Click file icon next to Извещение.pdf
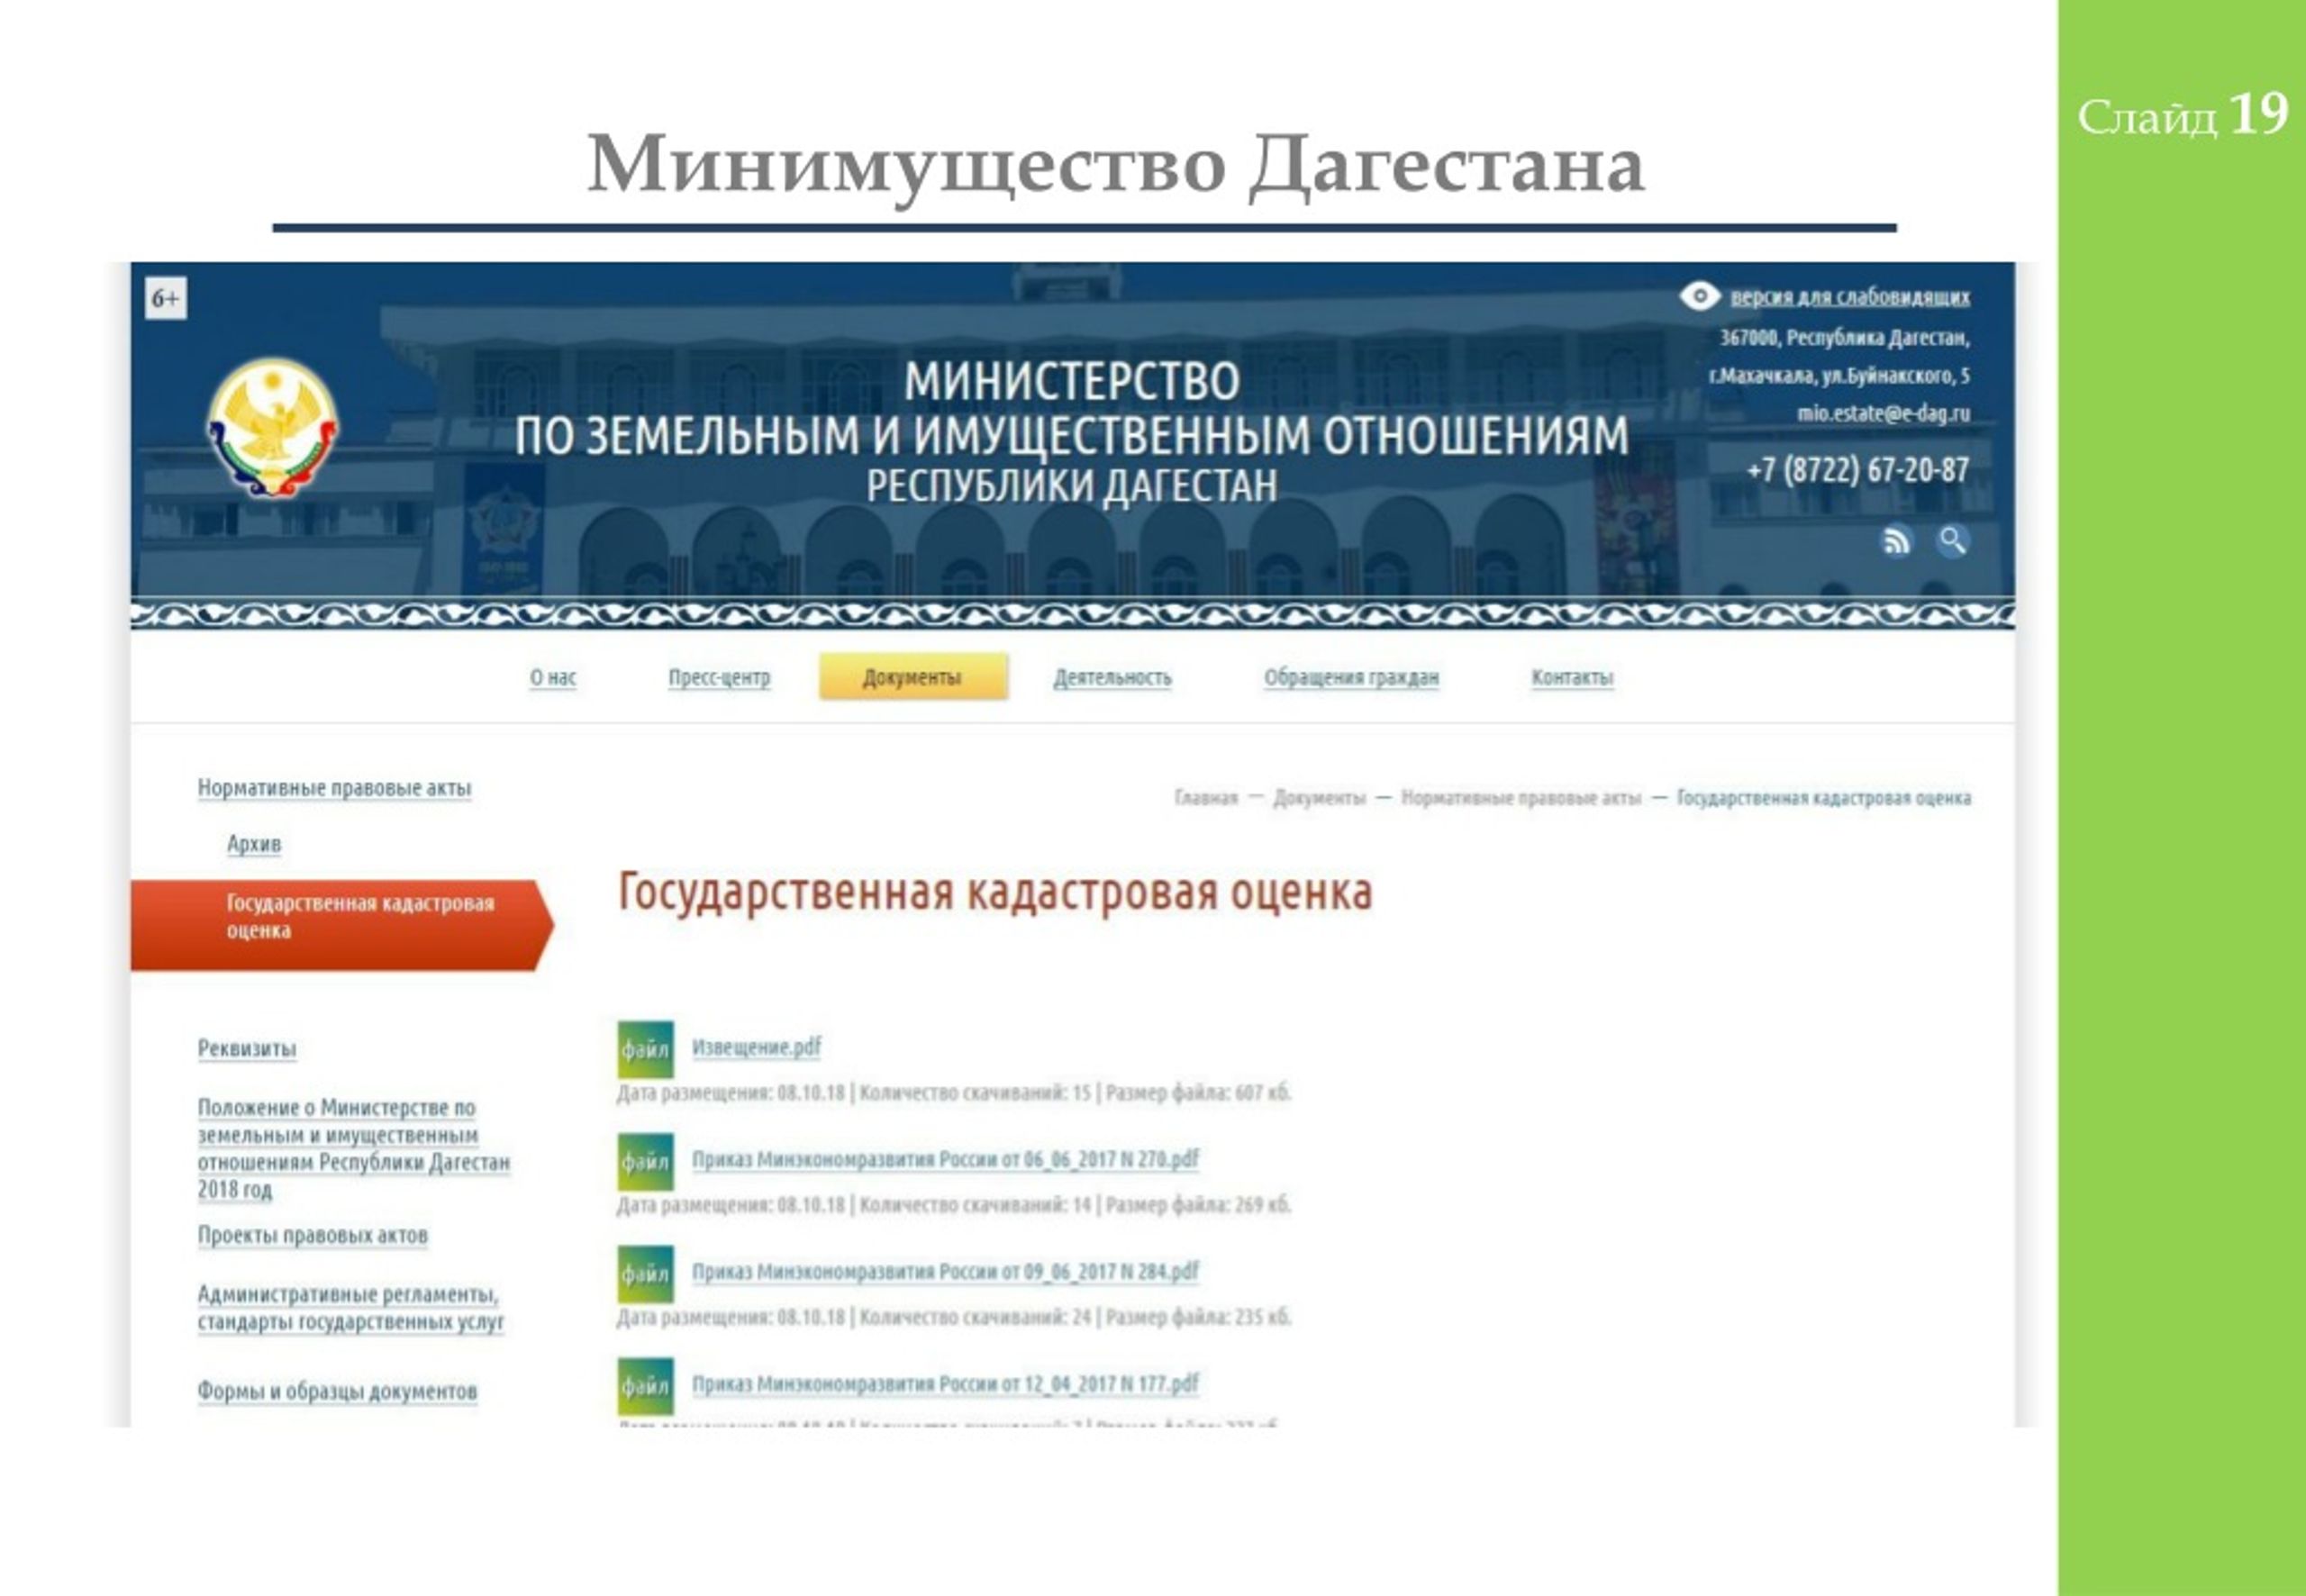Image resolution: width=2306 pixels, height=1596 pixels. pyautogui.click(x=645, y=1049)
